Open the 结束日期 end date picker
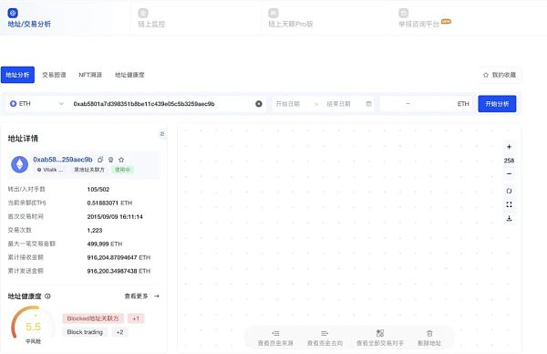547x354 pixels. (338, 104)
